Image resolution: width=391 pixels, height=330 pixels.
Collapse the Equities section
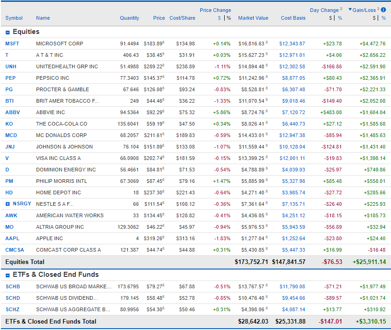[8, 33]
